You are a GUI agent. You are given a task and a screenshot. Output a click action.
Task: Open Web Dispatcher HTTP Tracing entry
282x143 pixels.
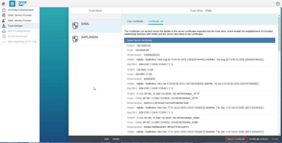point(20,42)
